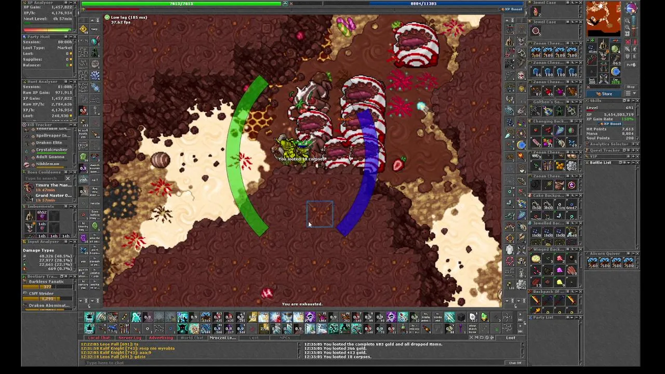Toggle the Chat Off button

(x=515, y=363)
